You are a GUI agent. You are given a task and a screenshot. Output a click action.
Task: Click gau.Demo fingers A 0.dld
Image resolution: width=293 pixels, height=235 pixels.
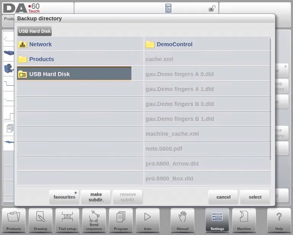[x=208, y=74]
